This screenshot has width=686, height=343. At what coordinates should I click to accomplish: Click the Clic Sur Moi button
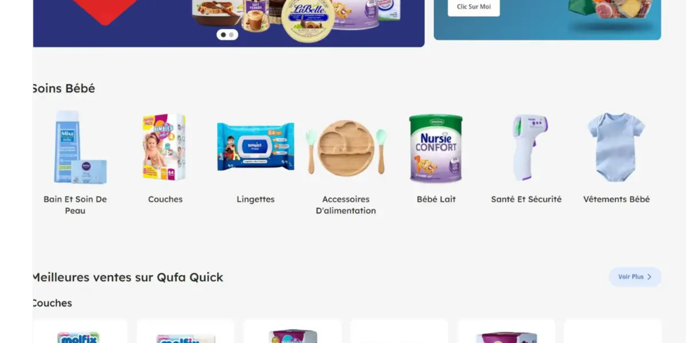pos(474,7)
